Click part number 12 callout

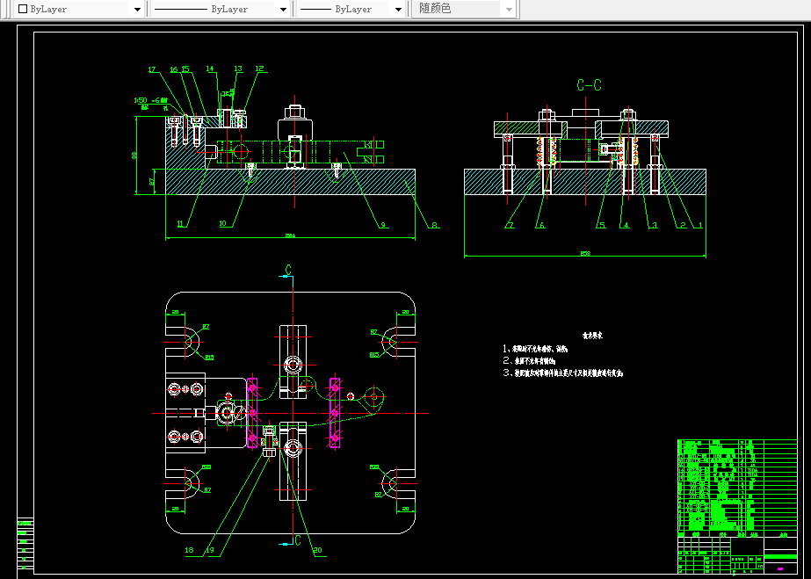(x=259, y=69)
